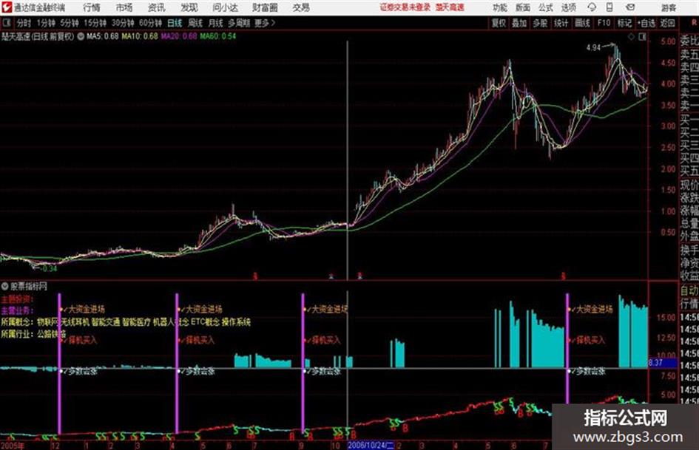This screenshot has height=450, width=699.
Task: Click the MA20: 0.68 indicator value
Action: tap(179, 36)
